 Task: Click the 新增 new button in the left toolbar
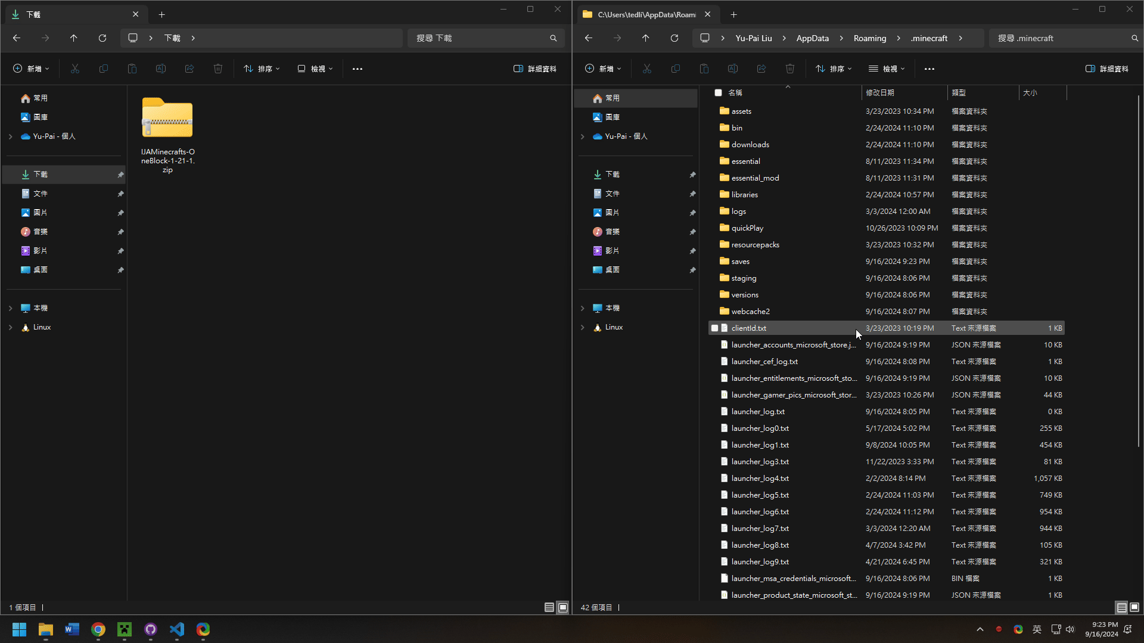coord(31,69)
